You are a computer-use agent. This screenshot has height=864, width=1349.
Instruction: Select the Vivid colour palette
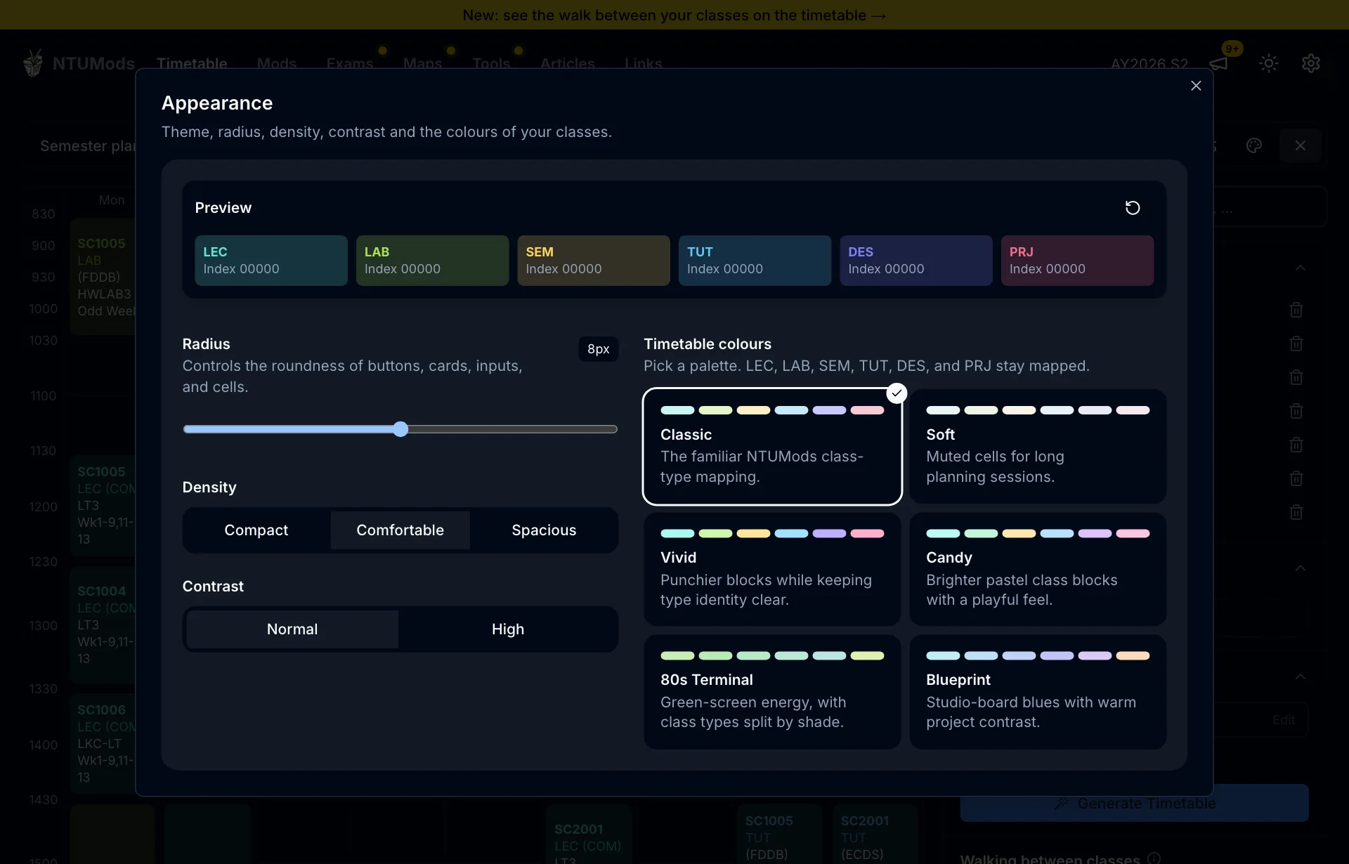(x=772, y=569)
